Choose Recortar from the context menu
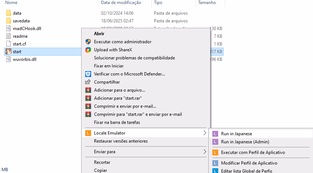Viewport: 313px width, 173px height. [x=102, y=162]
